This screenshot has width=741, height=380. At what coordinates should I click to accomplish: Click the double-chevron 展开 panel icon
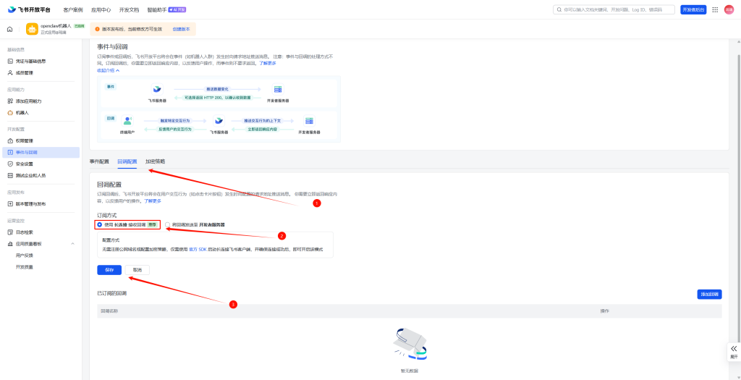[734, 349]
